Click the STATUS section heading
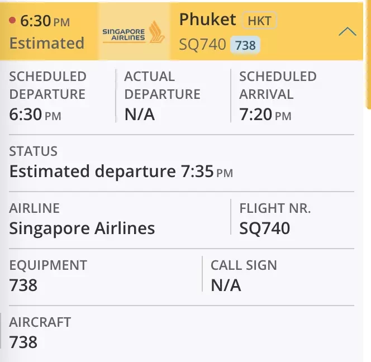Image resolution: width=371 pixels, height=362 pixels. coord(33,151)
